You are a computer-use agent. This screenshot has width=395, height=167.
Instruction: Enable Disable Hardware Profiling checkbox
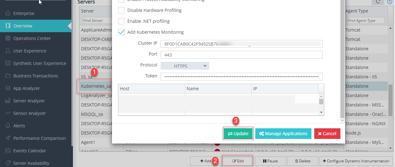(x=121, y=10)
